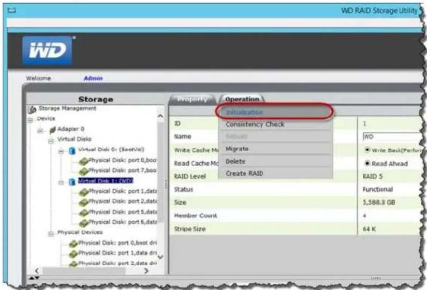Viewport: 427px width, 290px height.
Task: Click Status value 'Functional'
Action: (377, 190)
